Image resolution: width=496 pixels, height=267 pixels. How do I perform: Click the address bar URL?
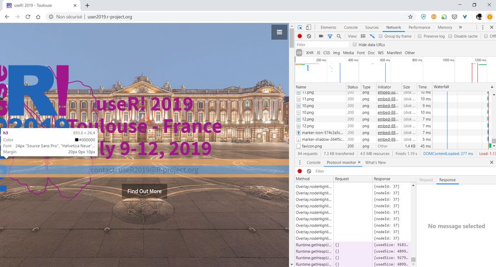[x=110, y=17]
